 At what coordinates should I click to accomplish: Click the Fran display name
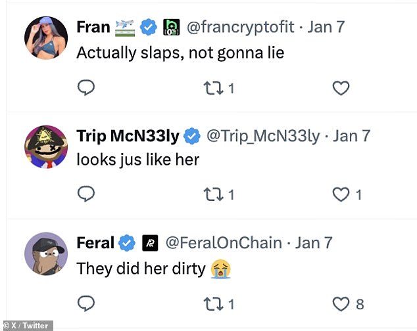point(93,27)
